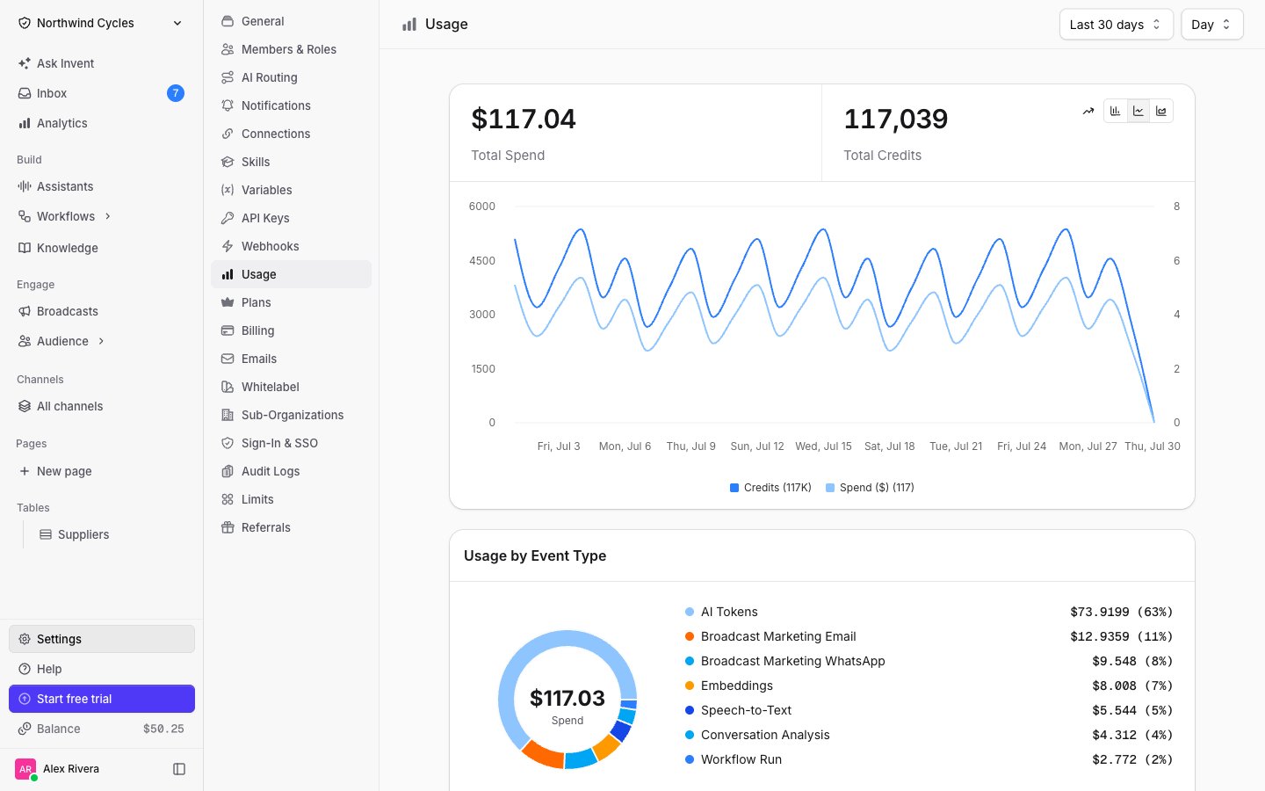Click the Broadcast Marketing WhatsApp row
The height and width of the screenshot is (791, 1265).
coord(929,661)
